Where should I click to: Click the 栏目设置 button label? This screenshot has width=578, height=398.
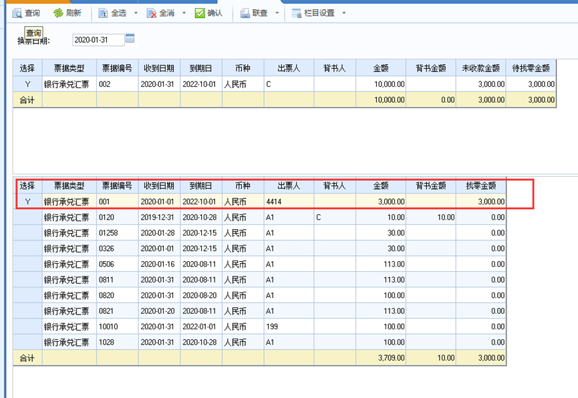tap(319, 13)
